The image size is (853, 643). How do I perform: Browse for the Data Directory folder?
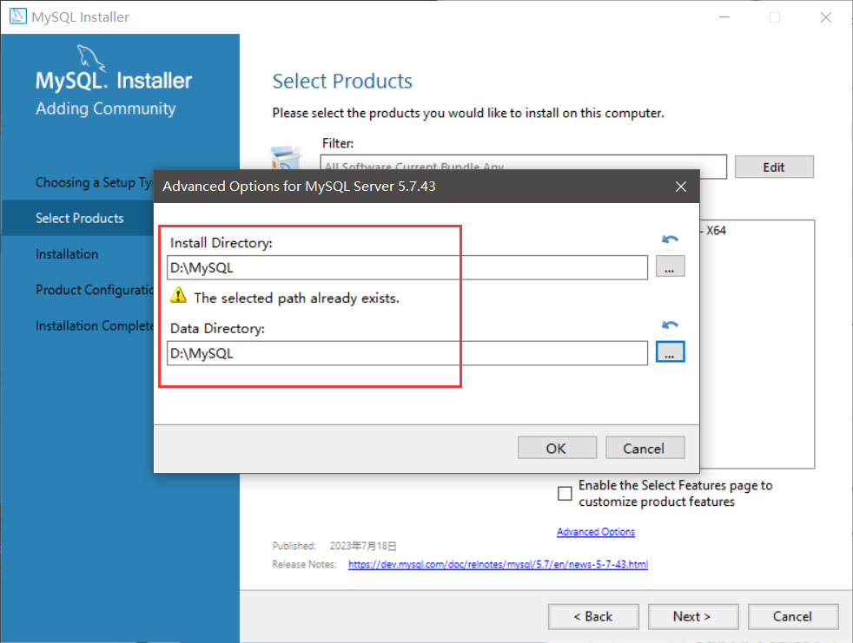coord(670,352)
